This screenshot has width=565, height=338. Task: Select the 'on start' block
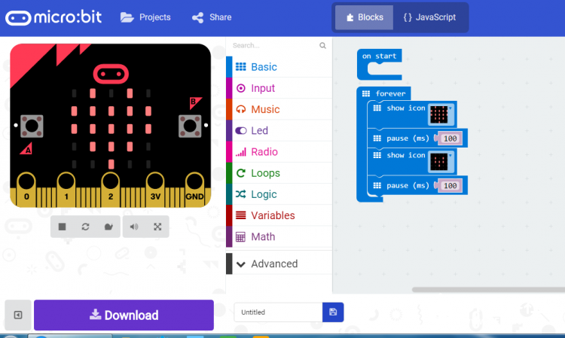(x=379, y=56)
